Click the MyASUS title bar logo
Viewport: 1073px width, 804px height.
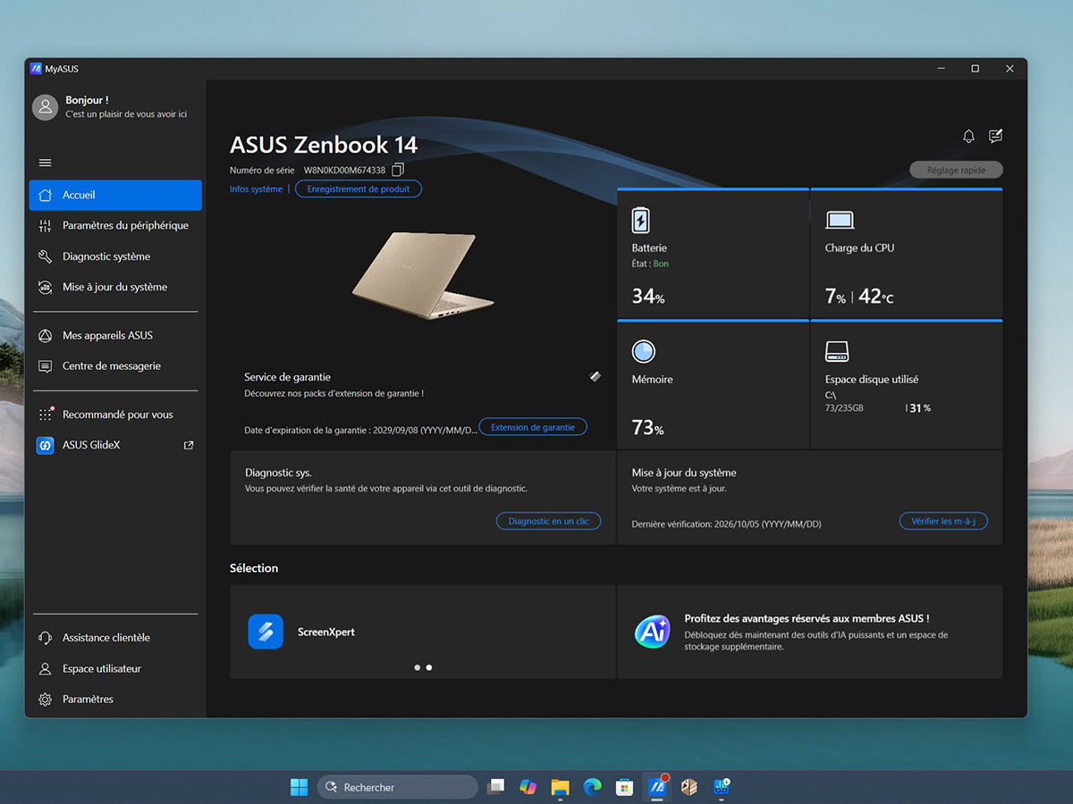point(36,69)
